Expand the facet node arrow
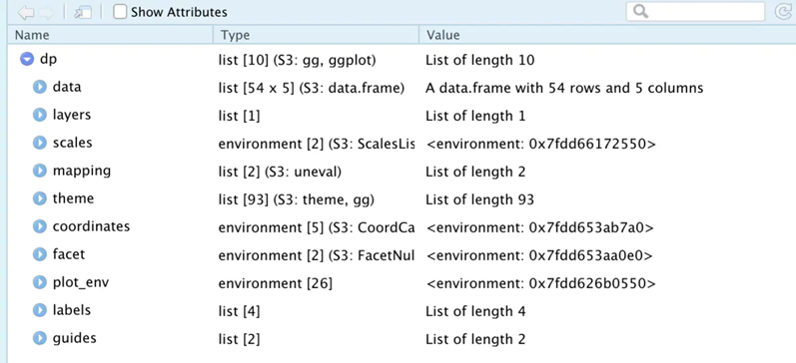The image size is (796, 363). tap(40, 254)
